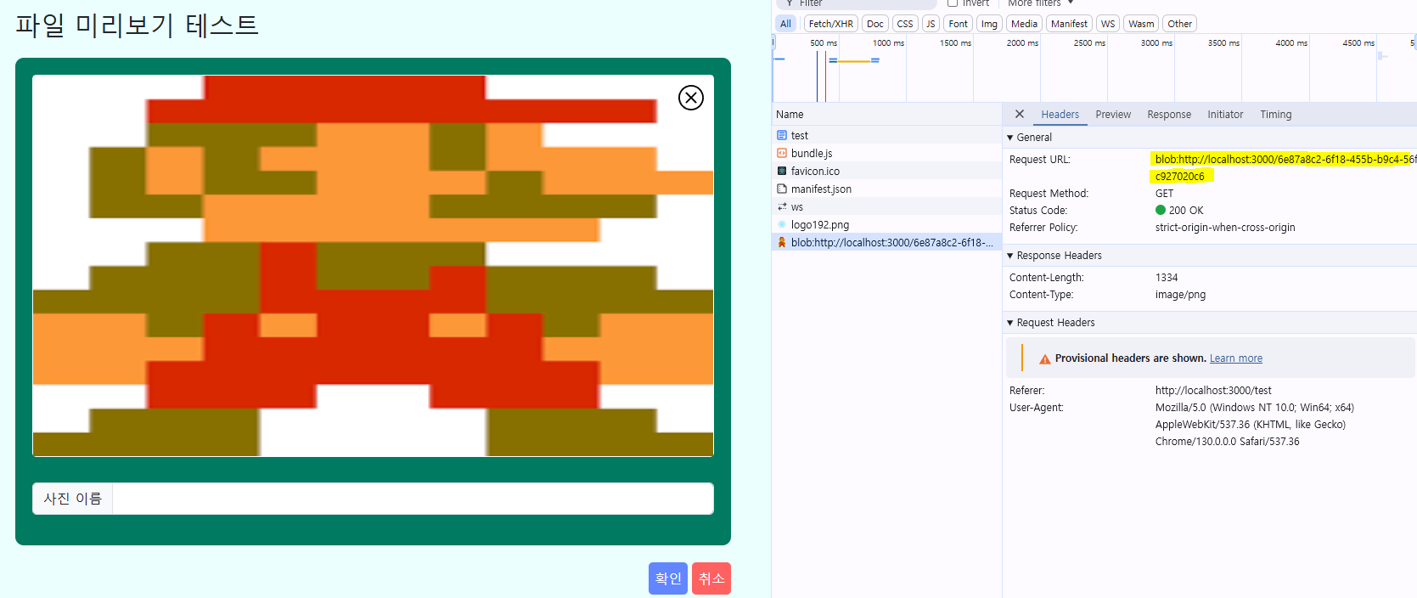
Task: Toggle the Font filter
Action: pyautogui.click(x=958, y=24)
